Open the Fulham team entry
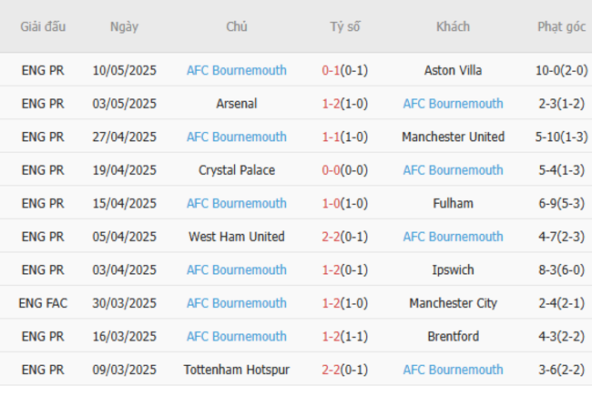 coord(453,203)
